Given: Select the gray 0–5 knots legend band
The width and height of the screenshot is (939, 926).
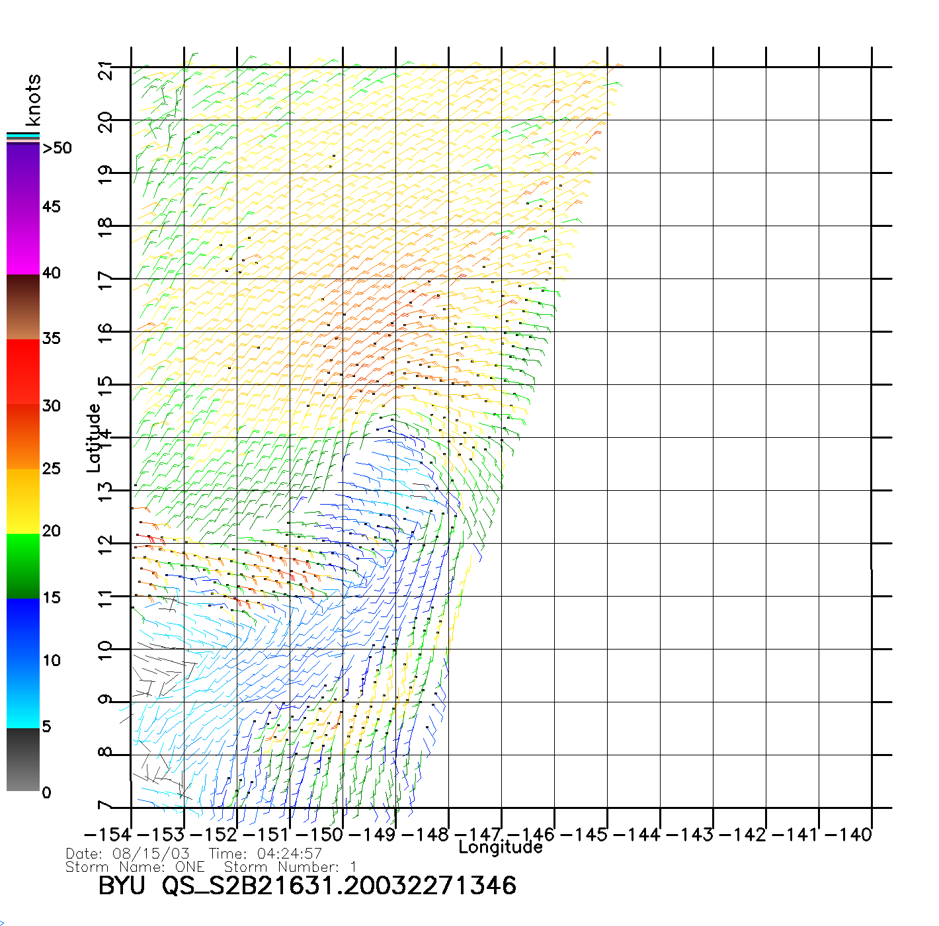Looking at the screenshot, I should [x=23, y=759].
